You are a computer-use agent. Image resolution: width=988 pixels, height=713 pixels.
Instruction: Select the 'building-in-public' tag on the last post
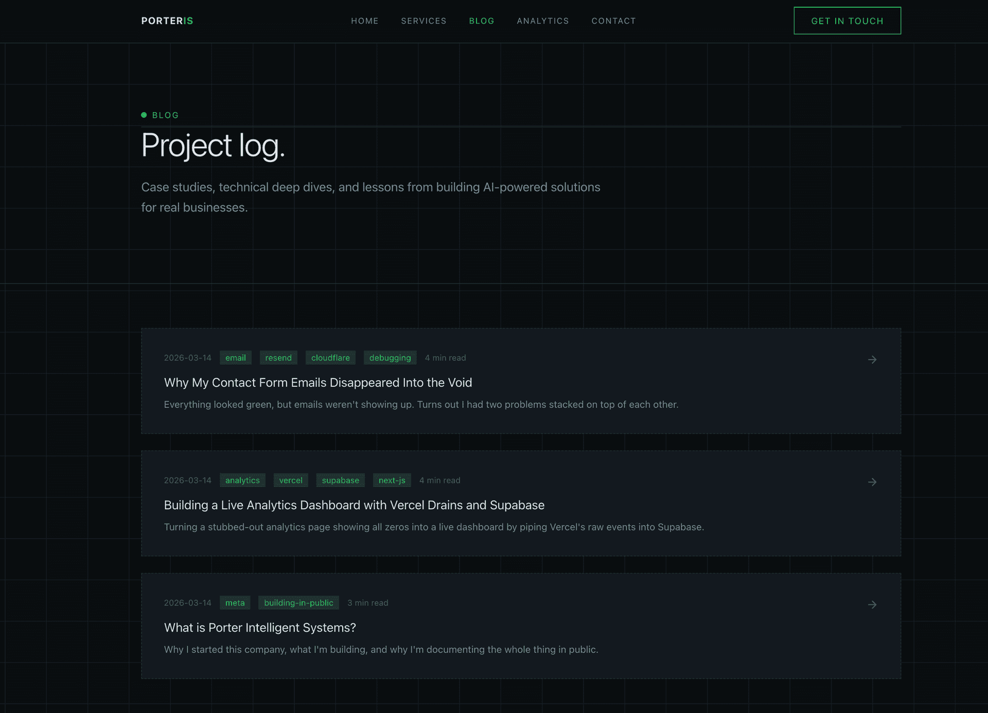[x=298, y=602]
